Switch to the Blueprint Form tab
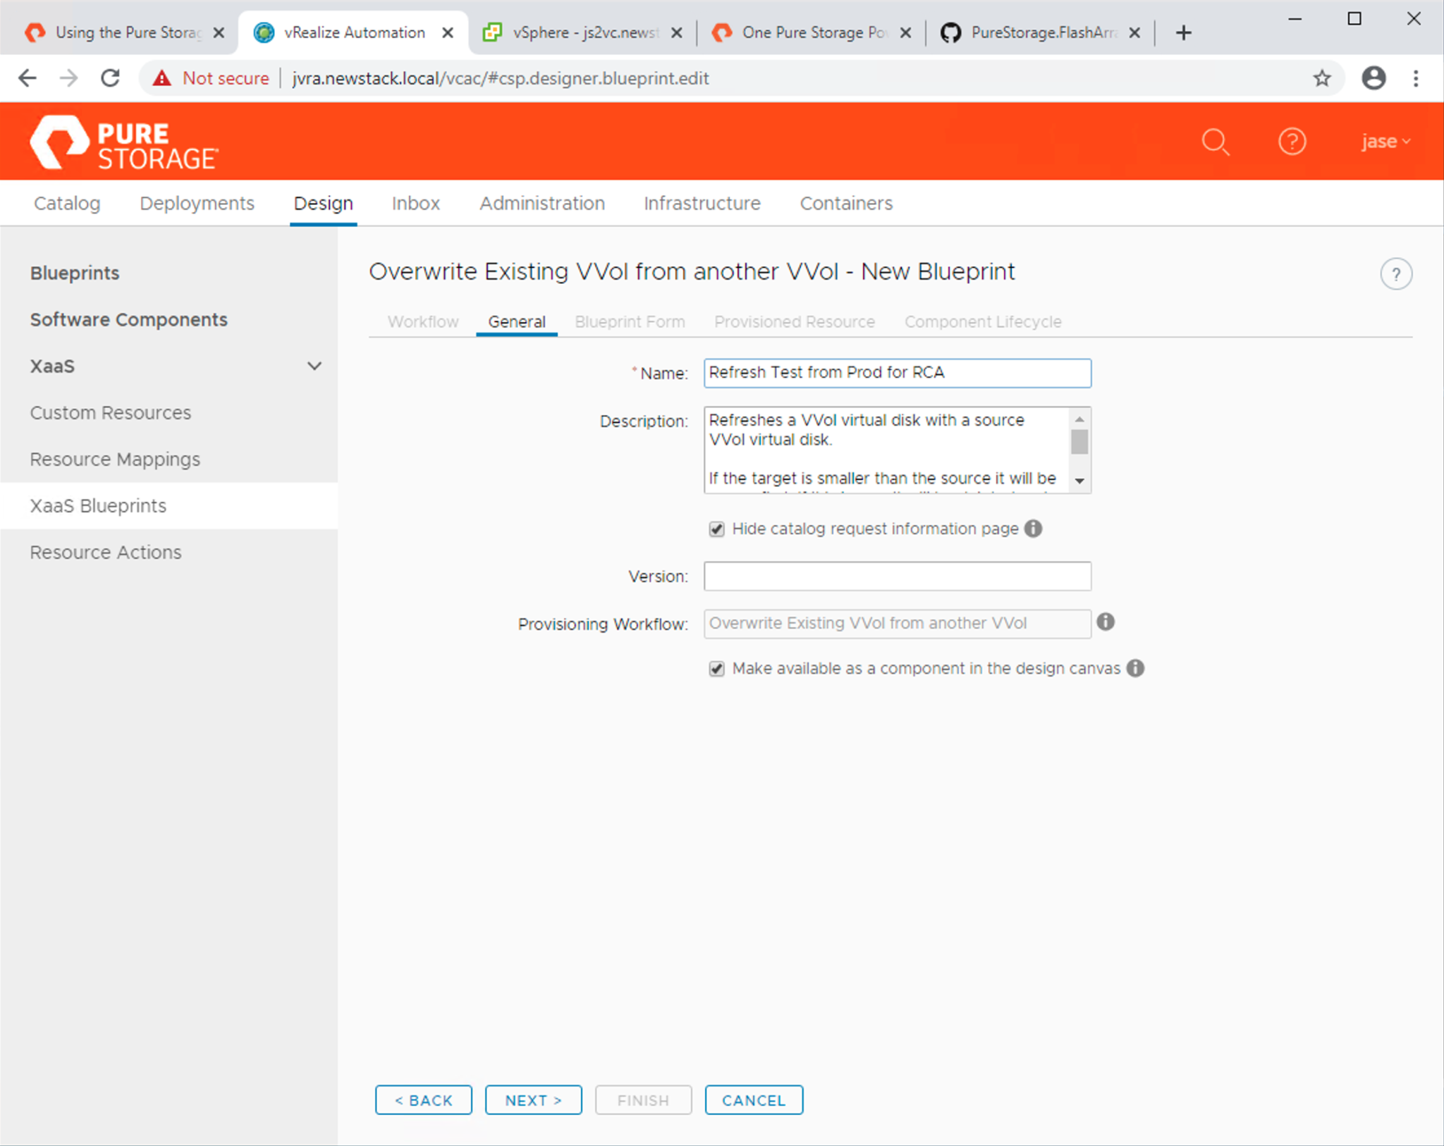Screen dimensions: 1444x1146 tap(630, 322)
